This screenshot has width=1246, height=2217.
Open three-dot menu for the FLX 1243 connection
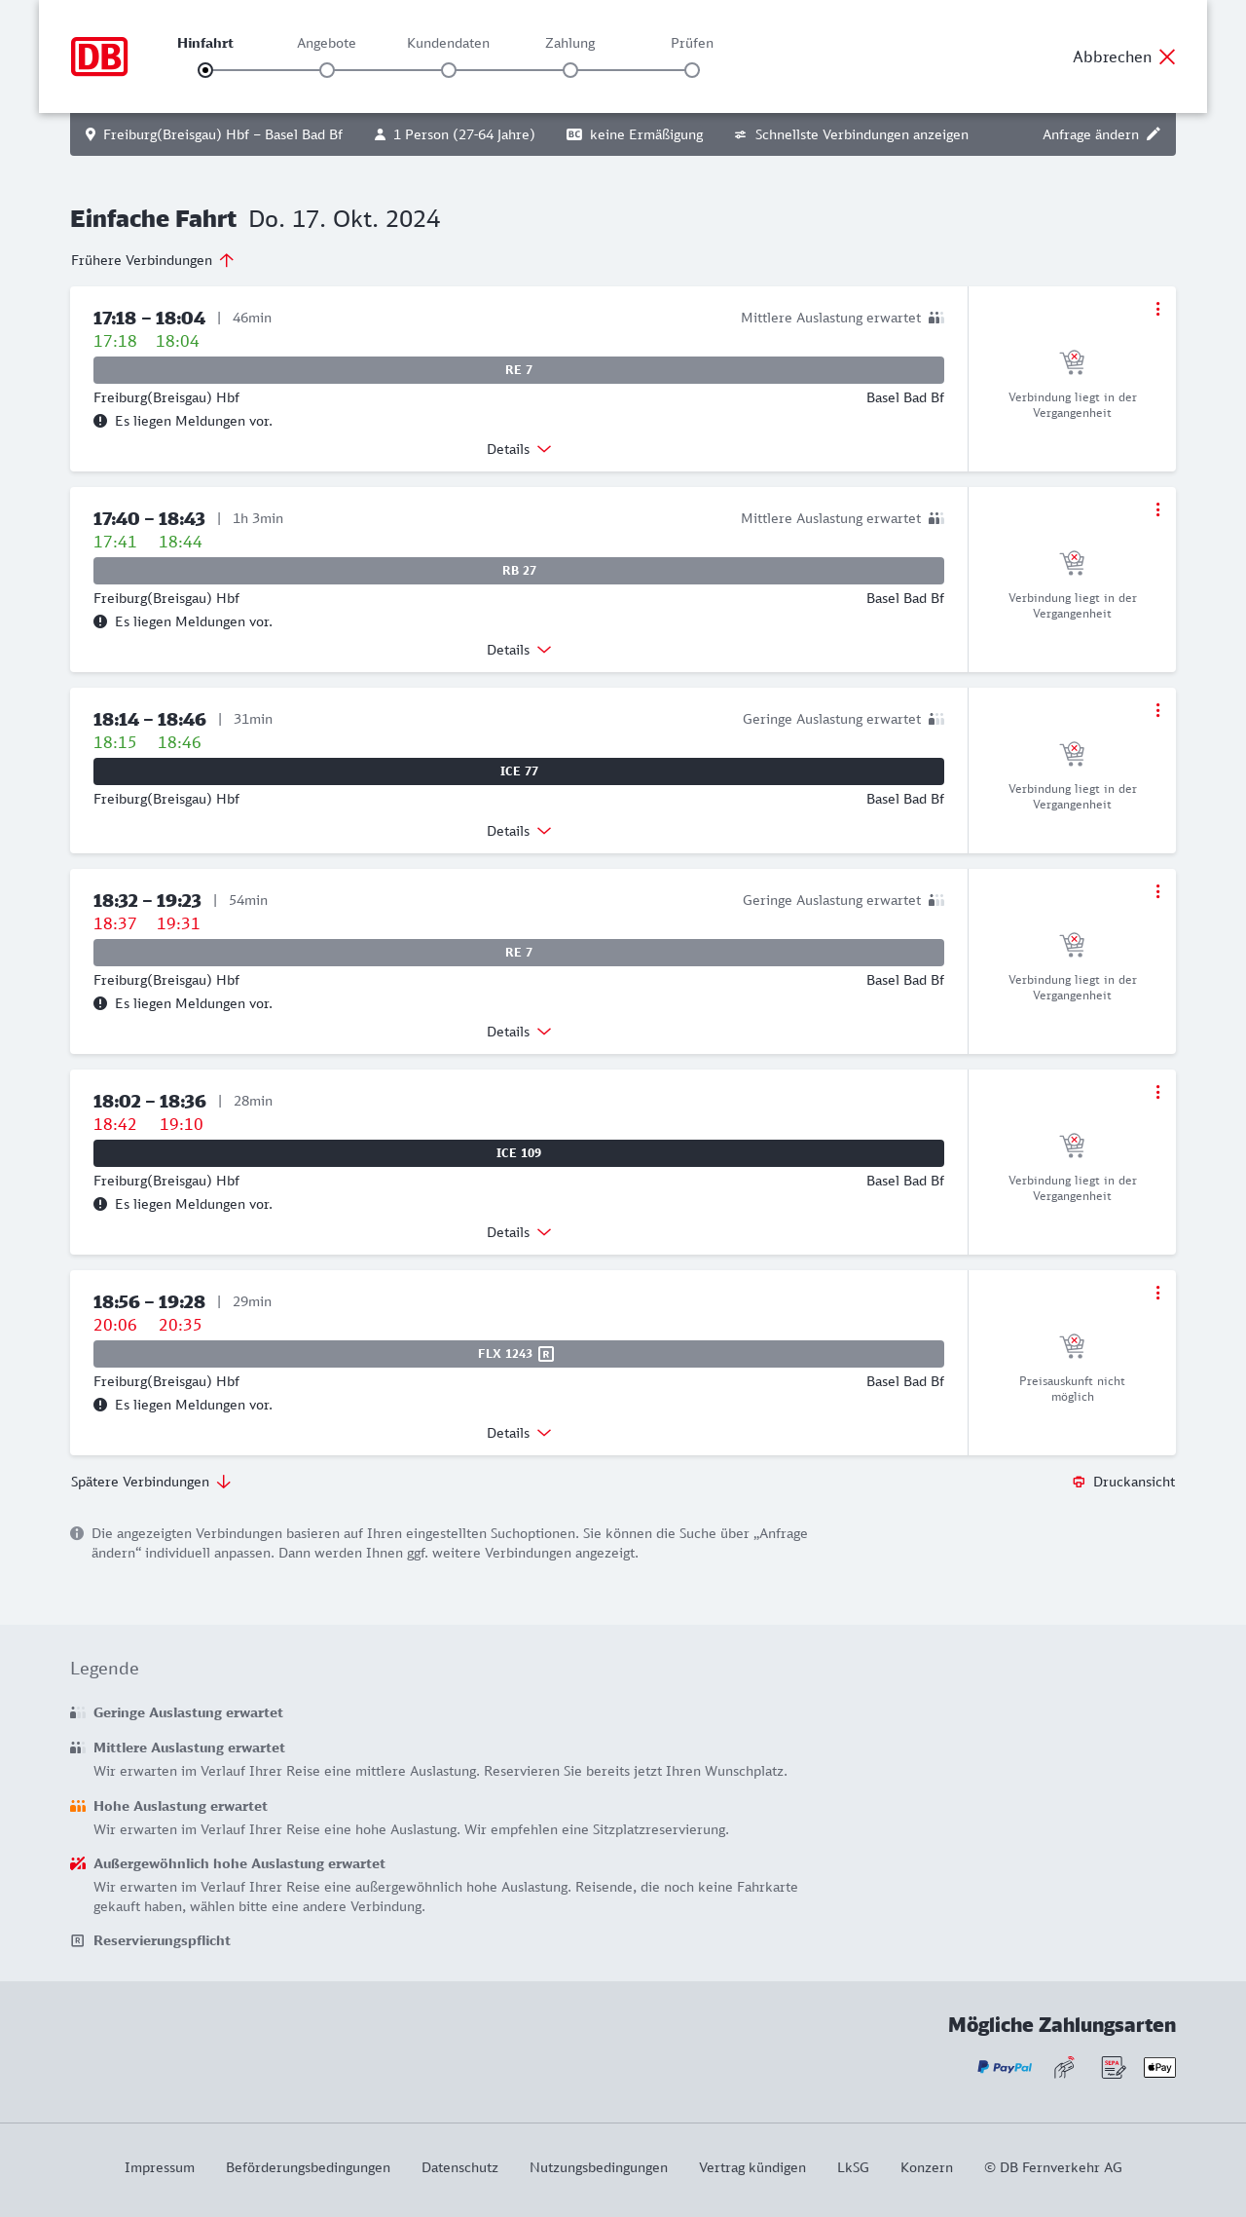(1157, 1293)
